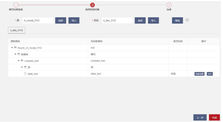Open the 筛选 filter button

click(x=177, y=20)
